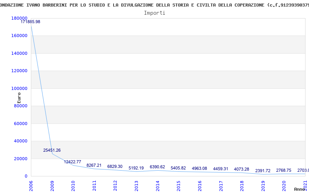The image size is (309, 193).
Task: Click the Euro axis label
Action: 19,98
